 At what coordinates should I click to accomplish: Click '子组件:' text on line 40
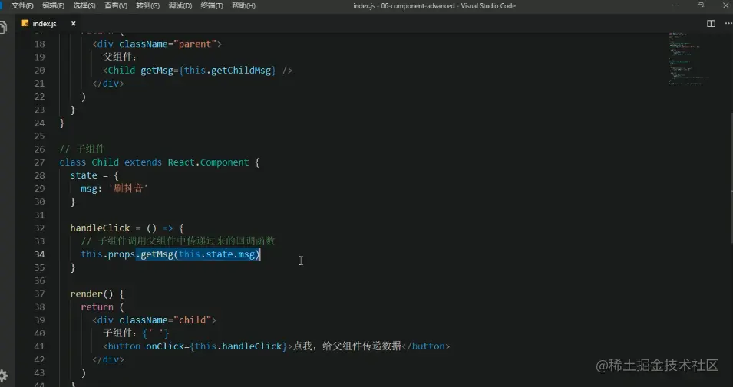120,333
